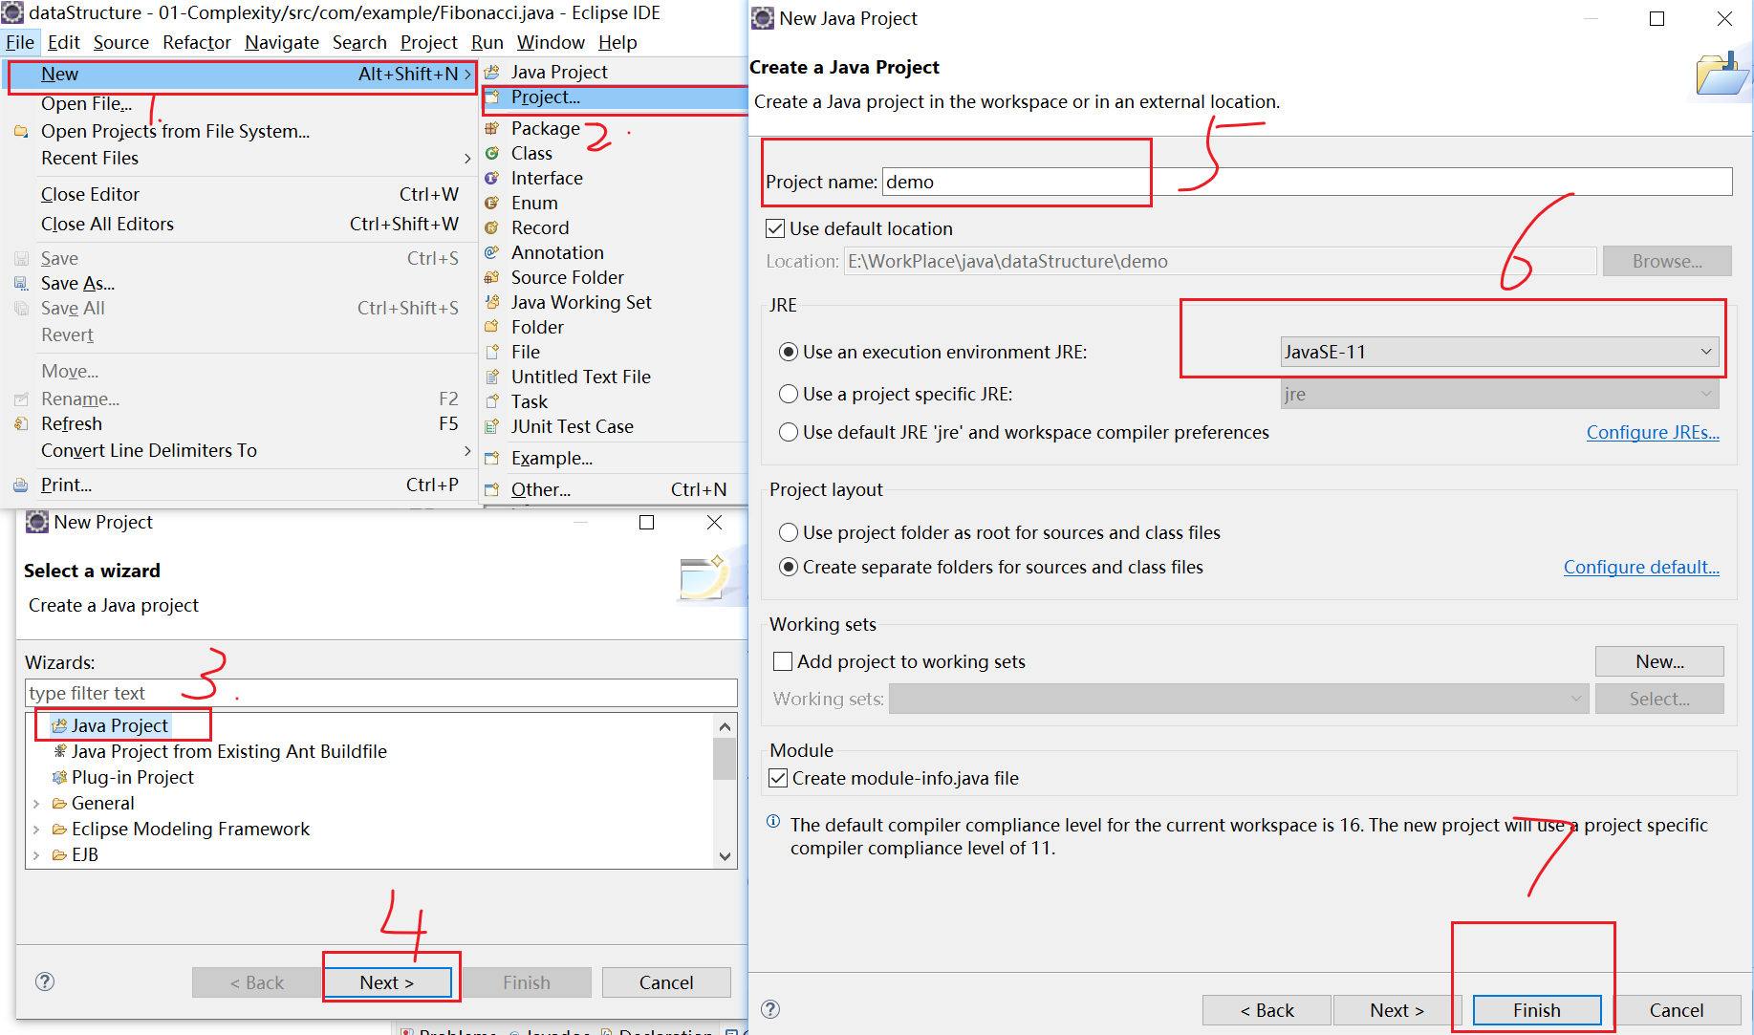Focus the wizards type filter text field
The image size is (1754, 1035).
[381, 693]
